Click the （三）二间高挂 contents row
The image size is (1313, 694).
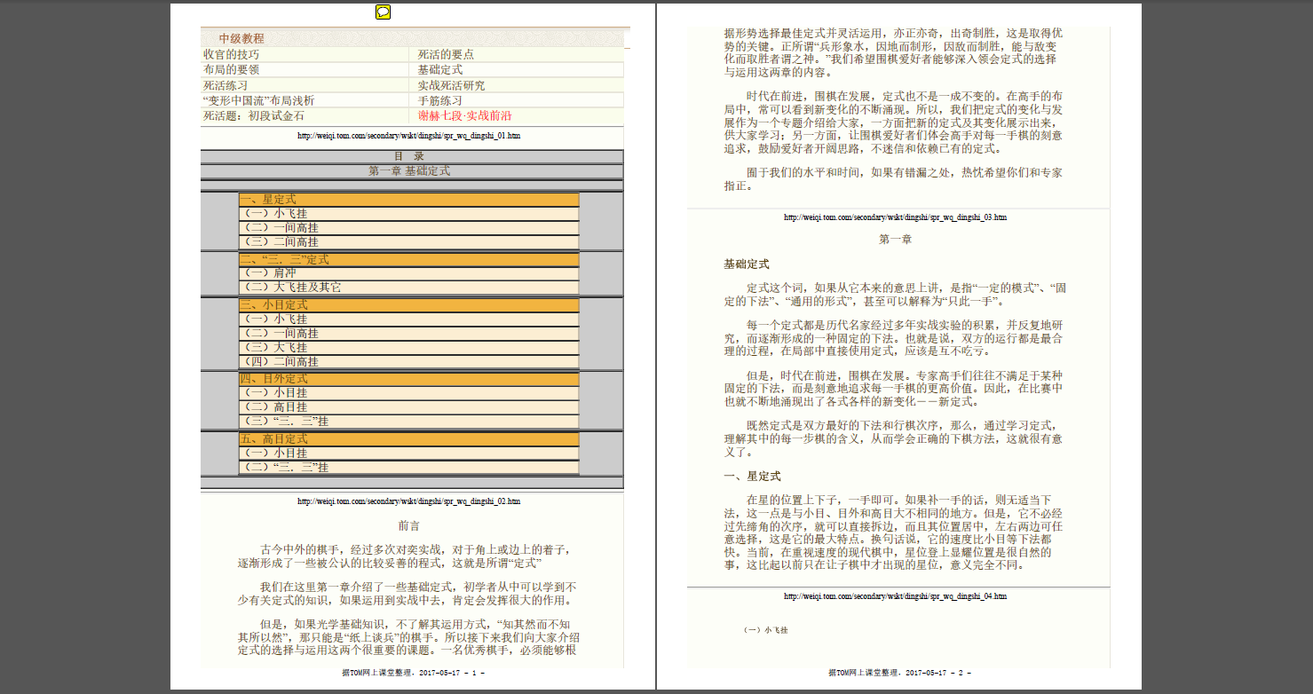point(408,241)
